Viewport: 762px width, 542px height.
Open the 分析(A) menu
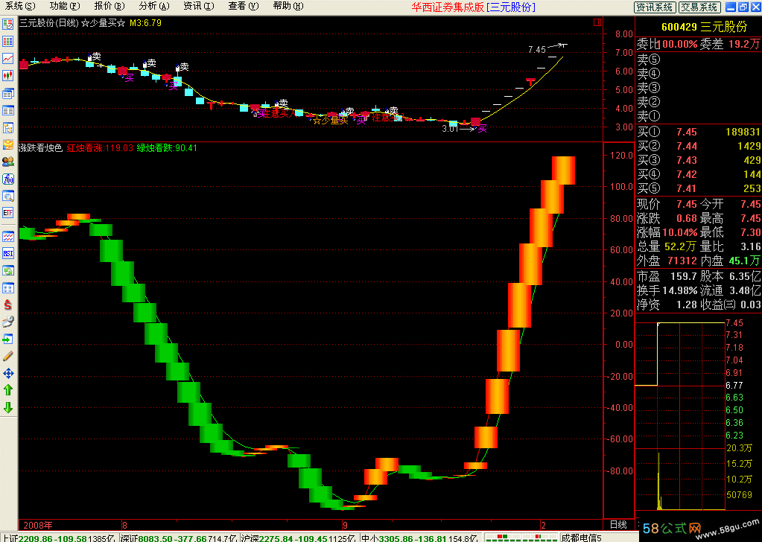point(154,6)
